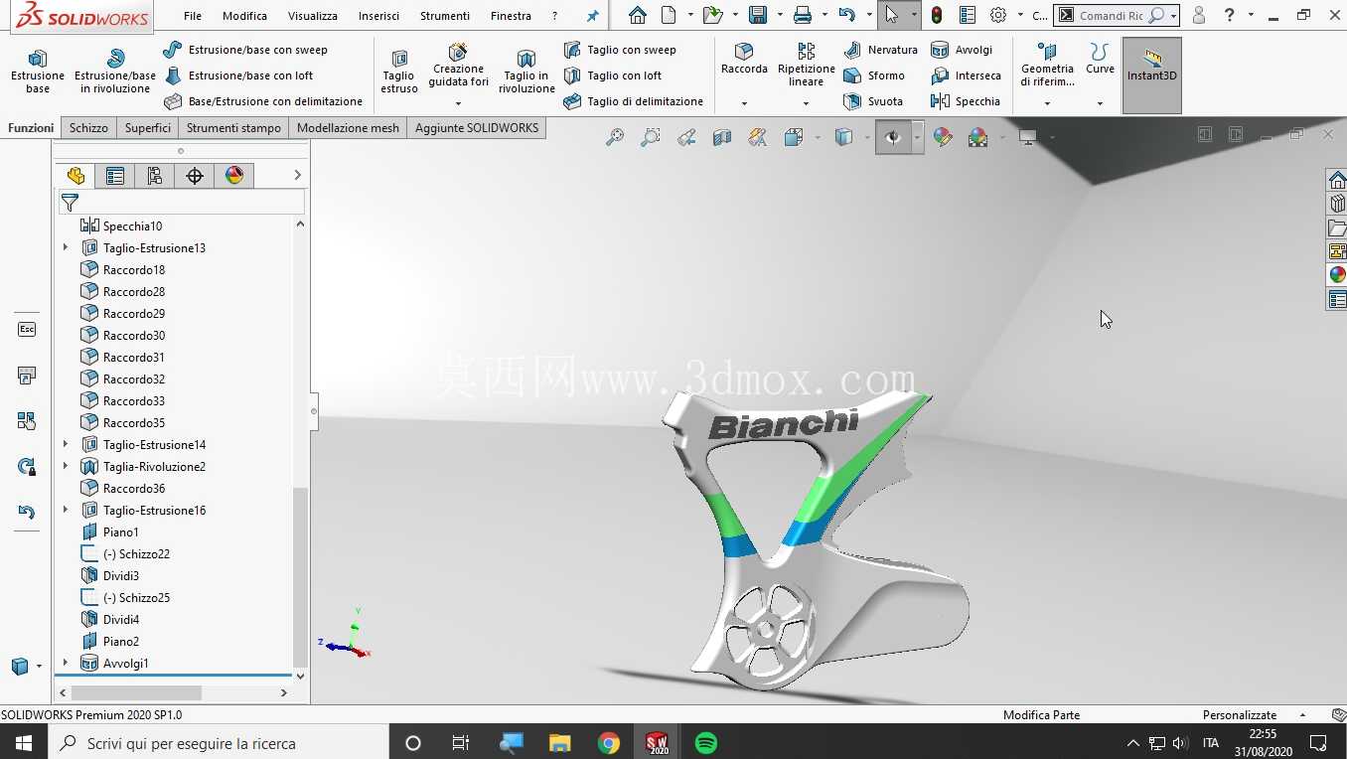Open the DisplayManager color sphere tab
This screenshot has width=1347, height=759.
[x=234, y=176]
